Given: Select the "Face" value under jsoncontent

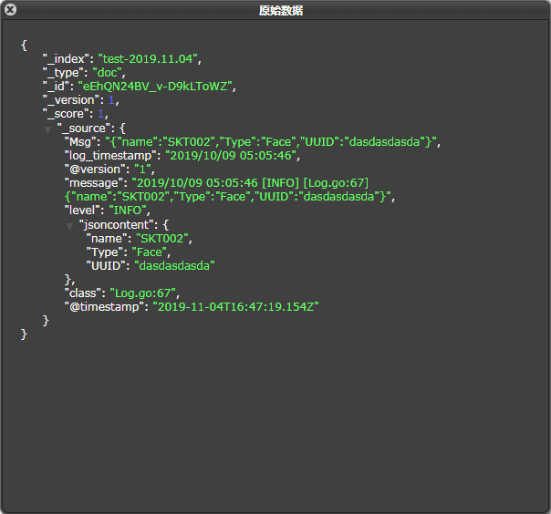Looking at the screenshot, I should (x=149, y=252).
